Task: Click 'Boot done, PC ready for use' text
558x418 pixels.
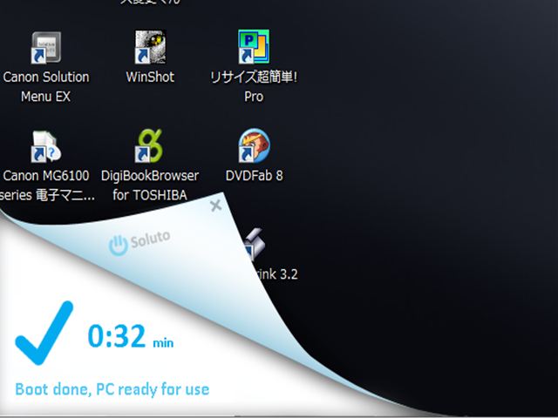Action: pos(112,389)
